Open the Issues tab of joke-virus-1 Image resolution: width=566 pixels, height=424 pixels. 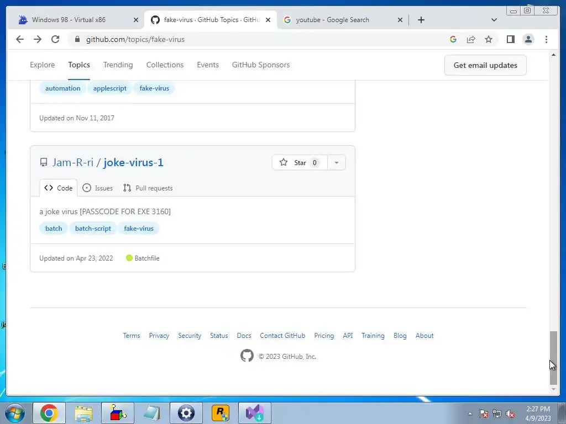[97, 188]
